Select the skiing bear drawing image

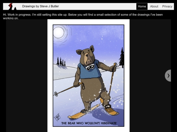tap(88, 76)
